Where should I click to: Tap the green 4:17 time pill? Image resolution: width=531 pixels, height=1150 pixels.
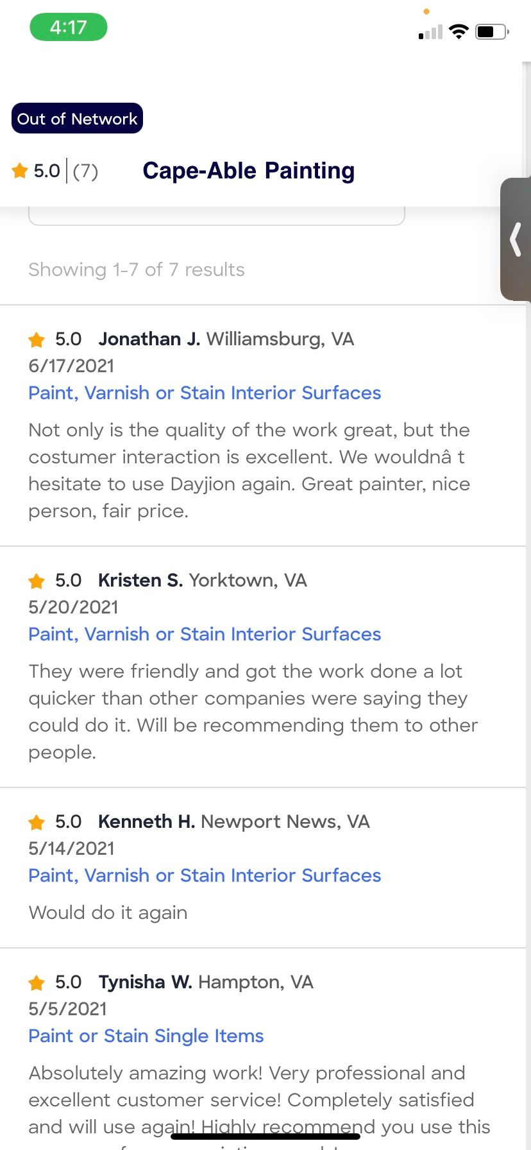pyautogui.click(x=69, y=28)
